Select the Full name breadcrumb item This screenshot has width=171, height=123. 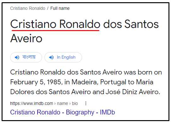(x=60, y=8)
